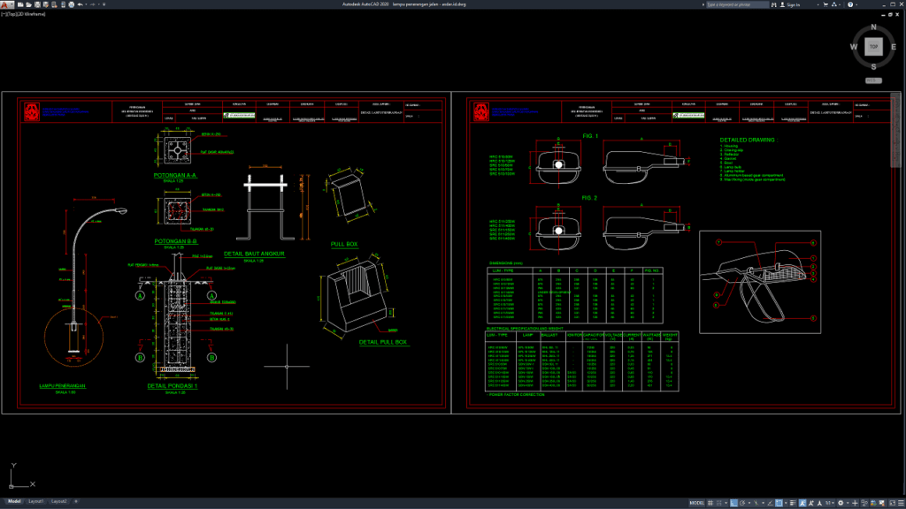906x509 pixels.
Task: Click the TOP face of the ViewCube
Action: pos(872,44)
